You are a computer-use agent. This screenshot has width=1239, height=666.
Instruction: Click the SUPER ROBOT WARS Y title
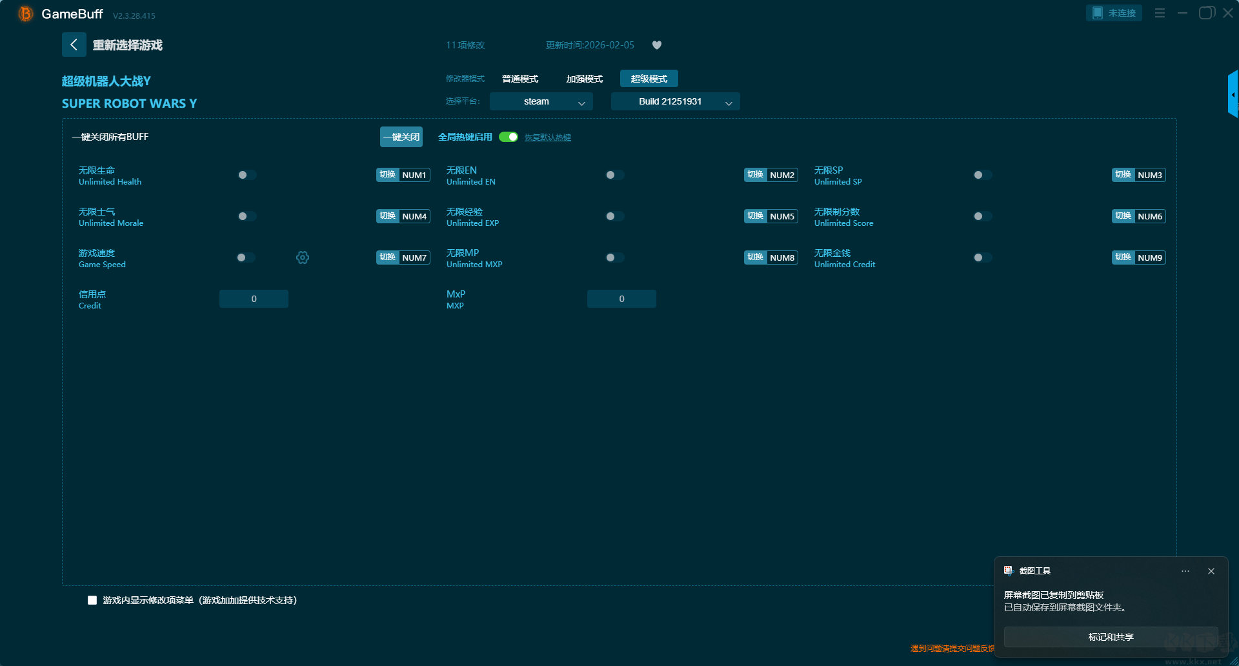click(129, 103)
